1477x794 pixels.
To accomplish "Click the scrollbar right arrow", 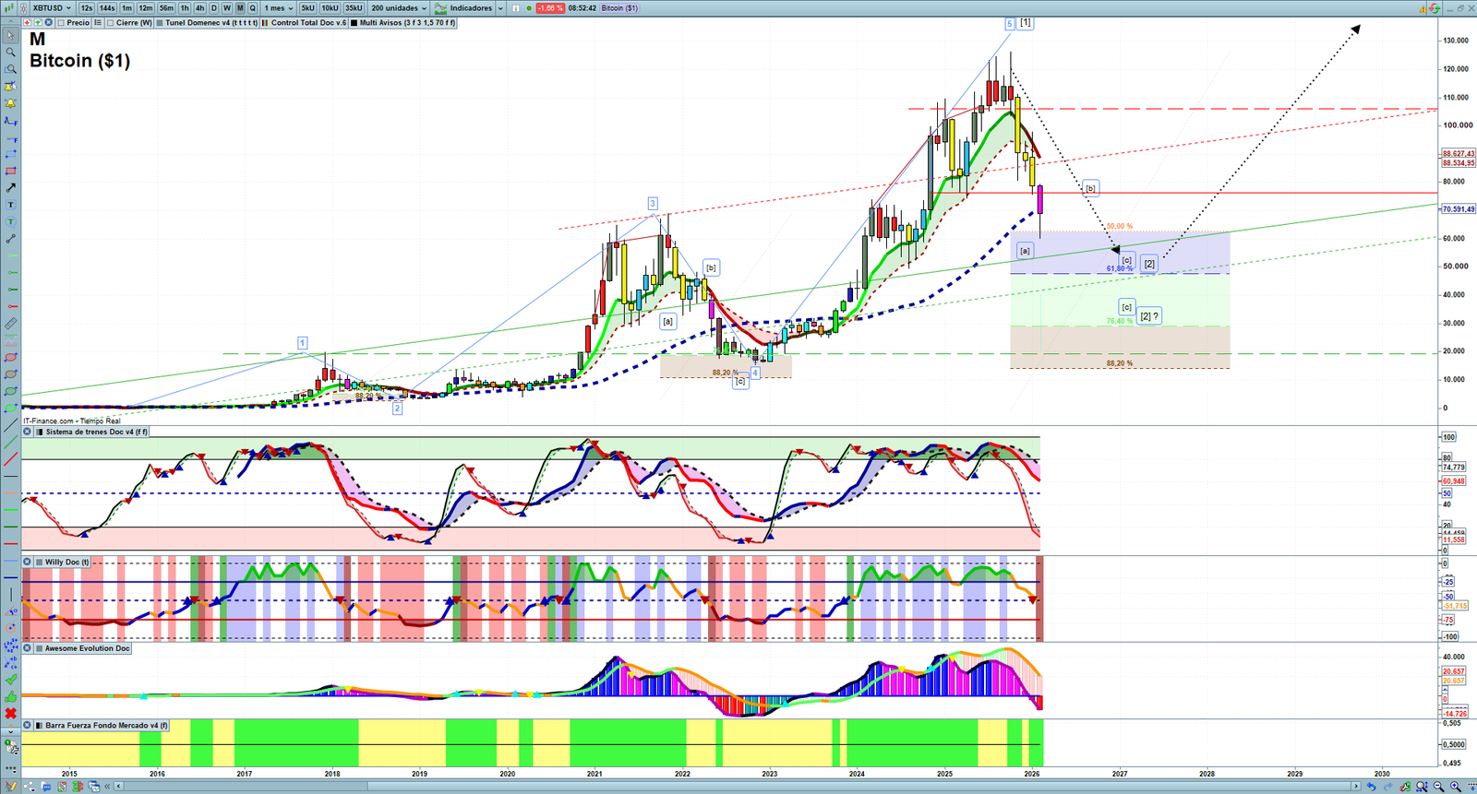I will 1356,787.
